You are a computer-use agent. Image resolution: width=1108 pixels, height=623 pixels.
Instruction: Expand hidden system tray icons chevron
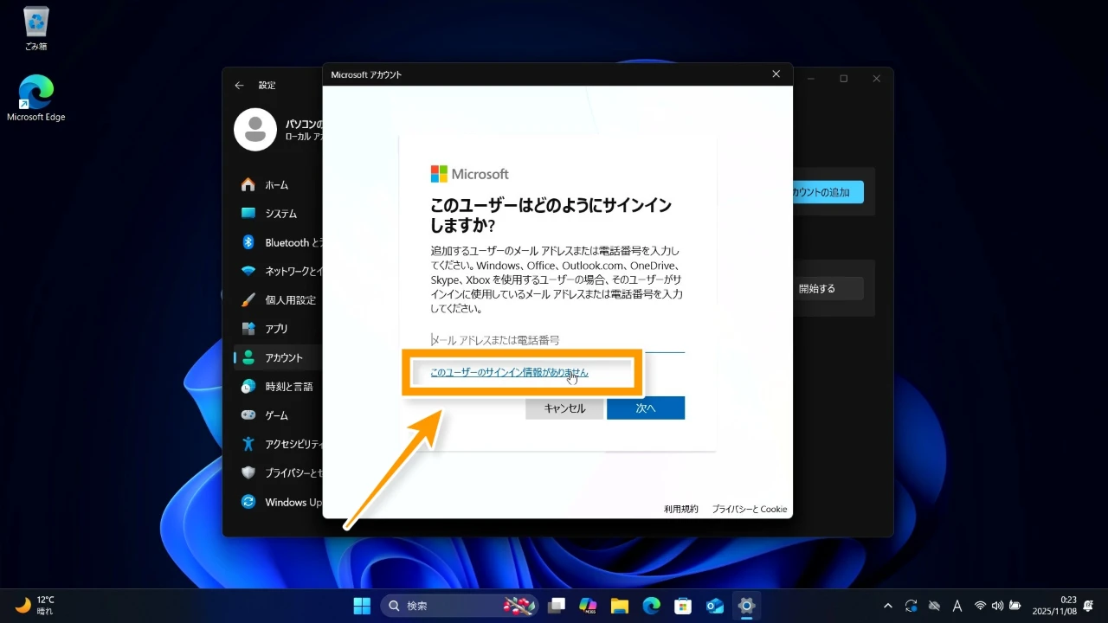point(887,606)
